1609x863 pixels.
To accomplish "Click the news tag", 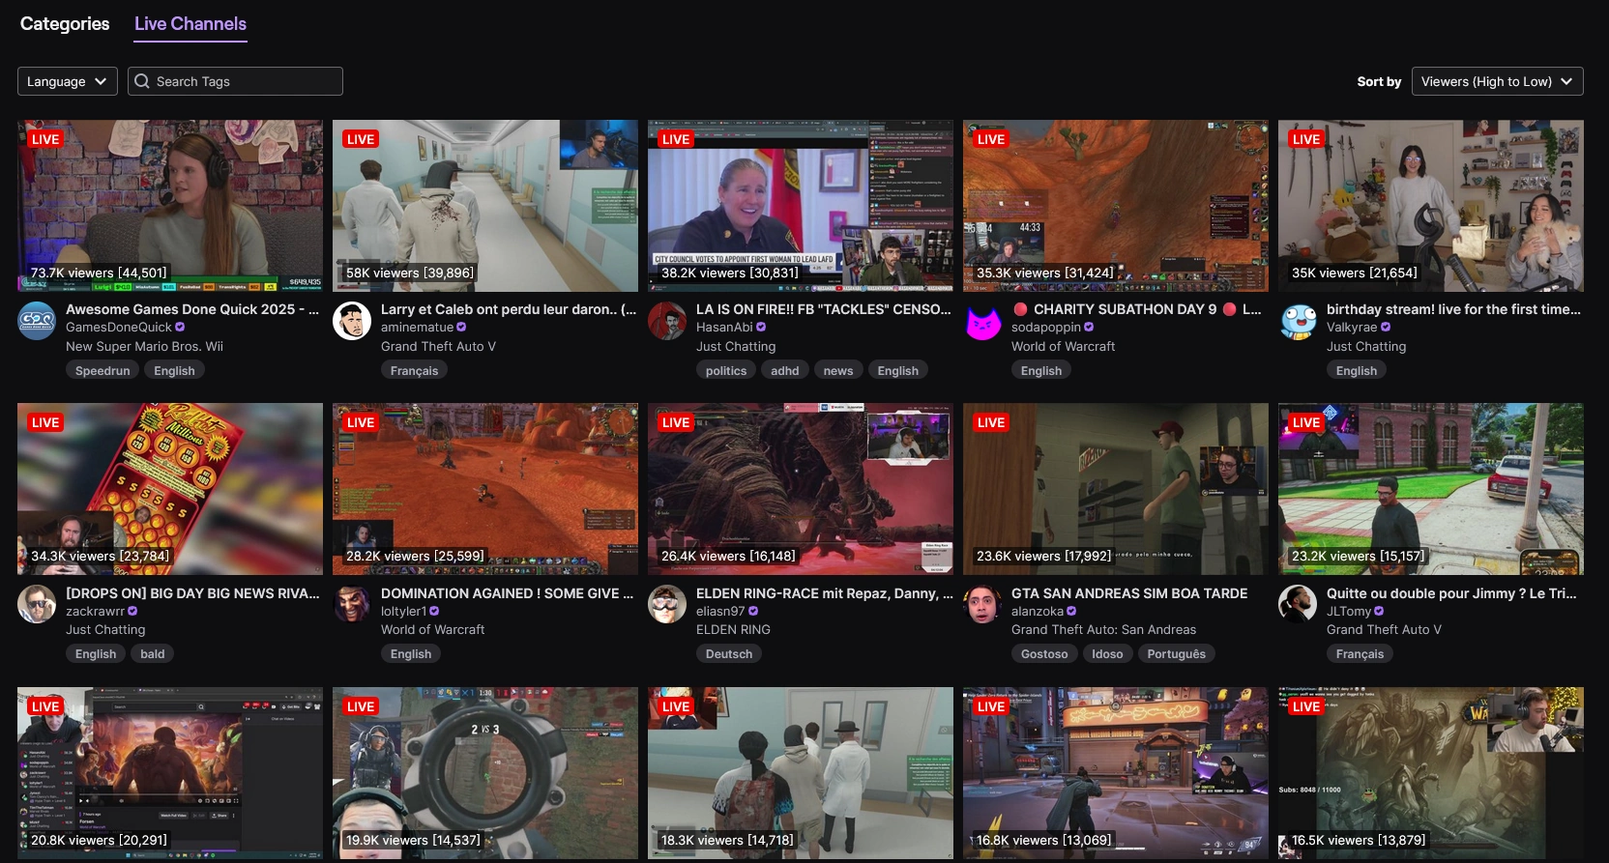I will coord(838,370).
